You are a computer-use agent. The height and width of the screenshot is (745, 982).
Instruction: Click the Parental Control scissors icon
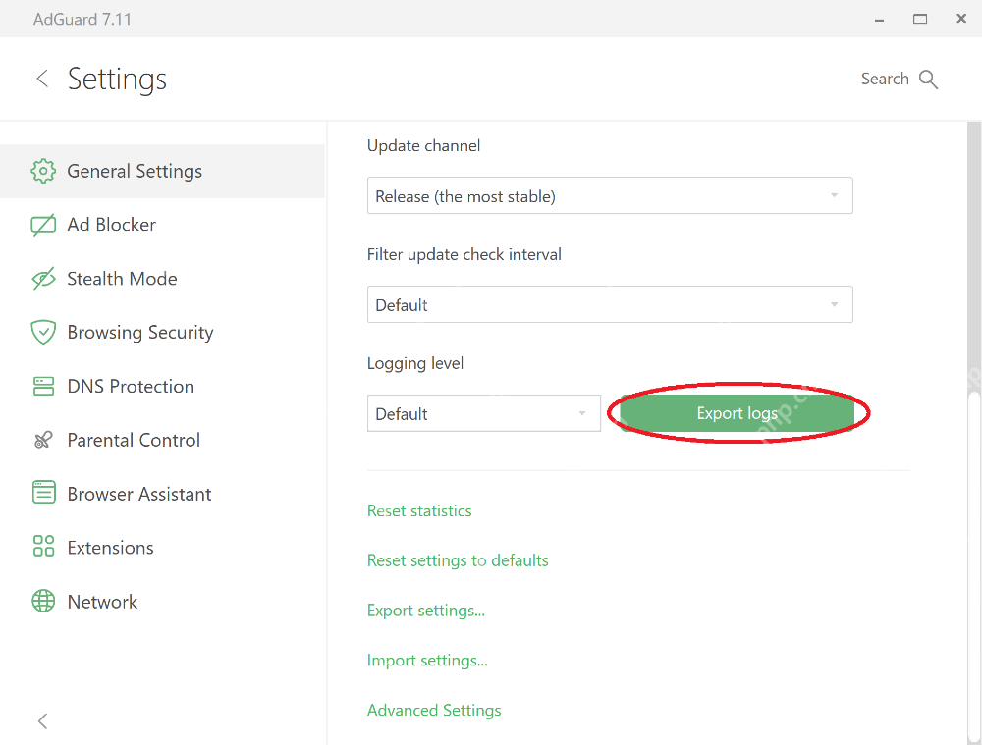43,440
